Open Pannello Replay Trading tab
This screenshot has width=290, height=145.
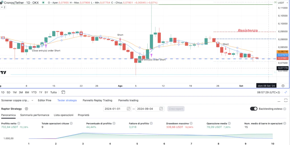point(97,101)
